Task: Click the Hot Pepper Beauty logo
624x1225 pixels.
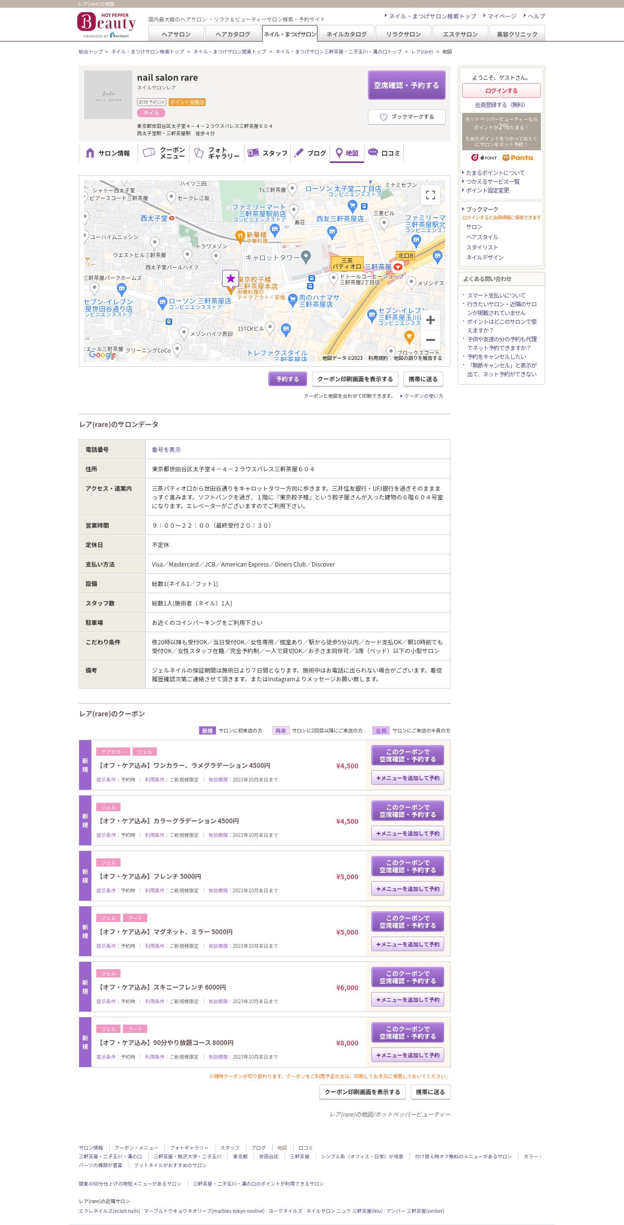Action: [106, 25]
